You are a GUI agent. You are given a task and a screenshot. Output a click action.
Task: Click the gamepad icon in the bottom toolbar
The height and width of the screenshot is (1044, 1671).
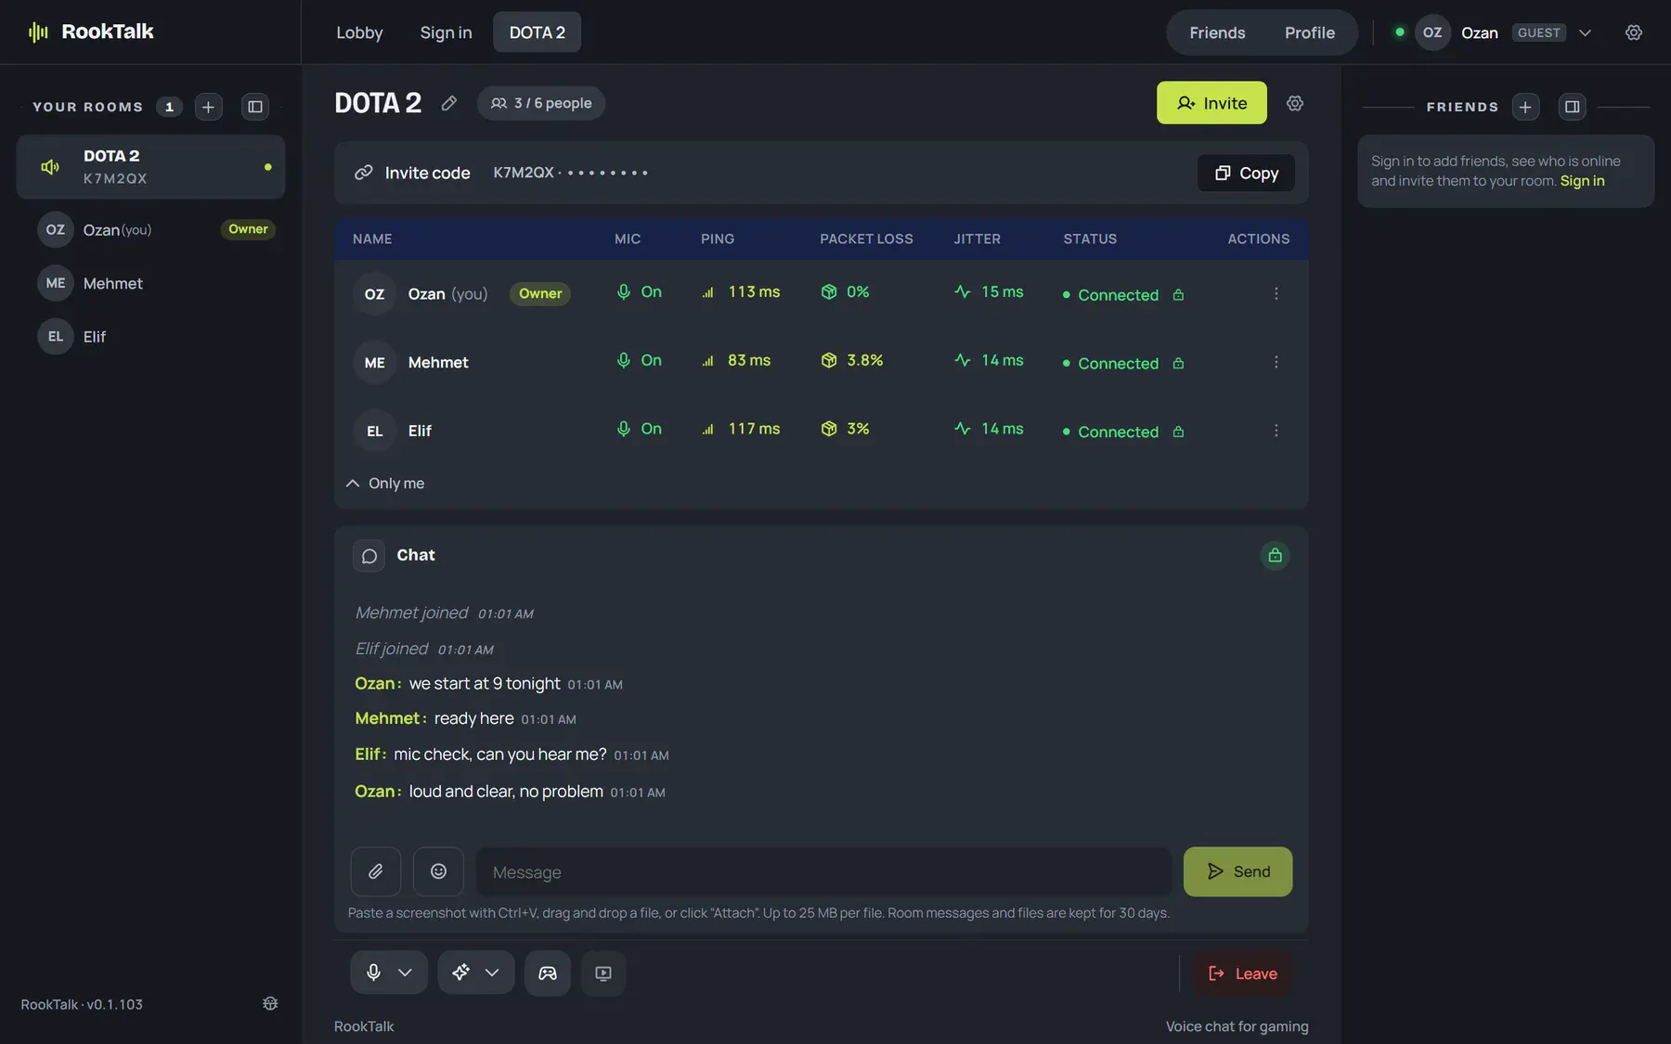548,973
